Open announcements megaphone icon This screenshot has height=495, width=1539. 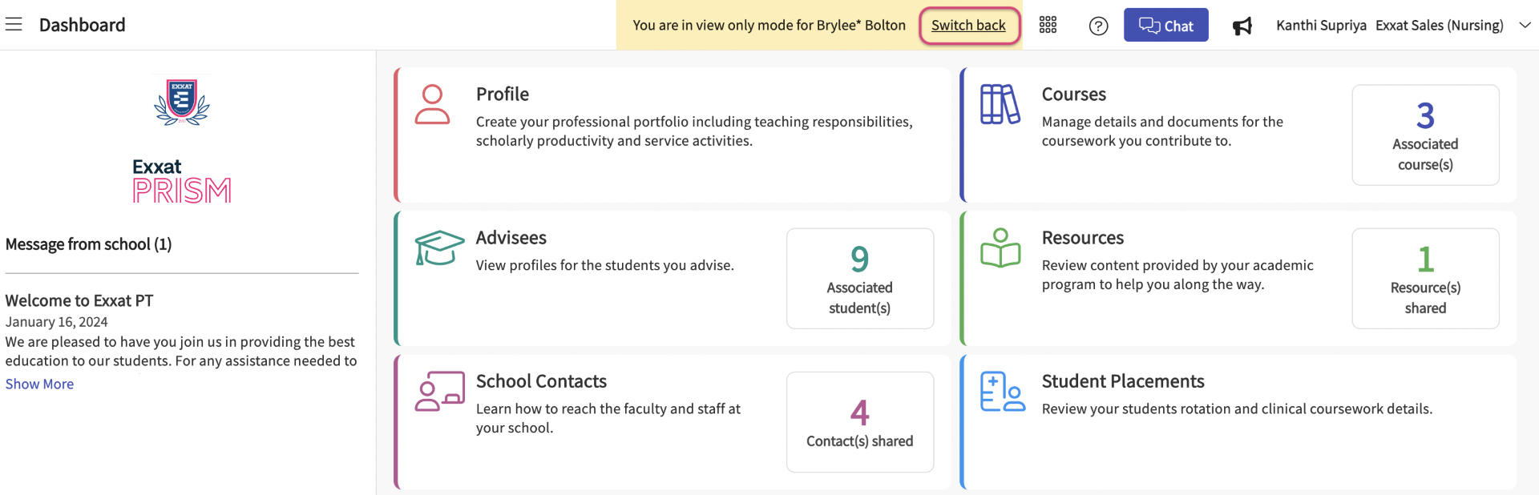(1242, 26)
